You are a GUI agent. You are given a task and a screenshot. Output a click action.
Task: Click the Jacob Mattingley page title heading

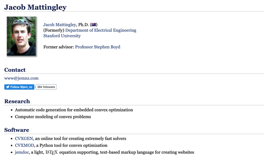35,7
